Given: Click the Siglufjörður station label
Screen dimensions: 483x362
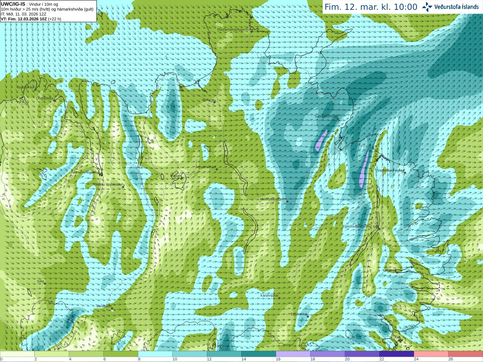Looking at the screenshot, I should 26,87.
